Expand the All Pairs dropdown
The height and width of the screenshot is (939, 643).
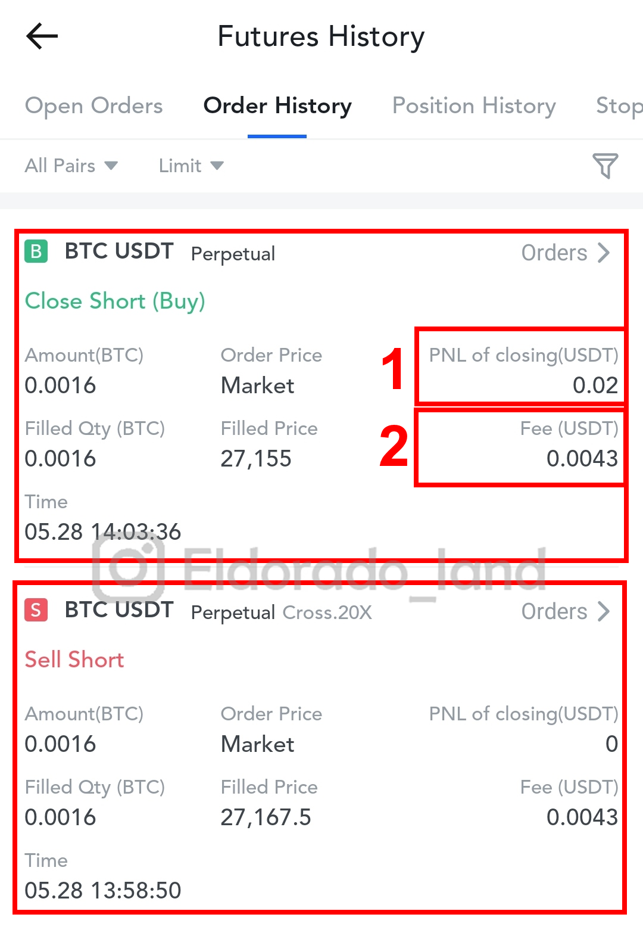(x=71, y=166)
